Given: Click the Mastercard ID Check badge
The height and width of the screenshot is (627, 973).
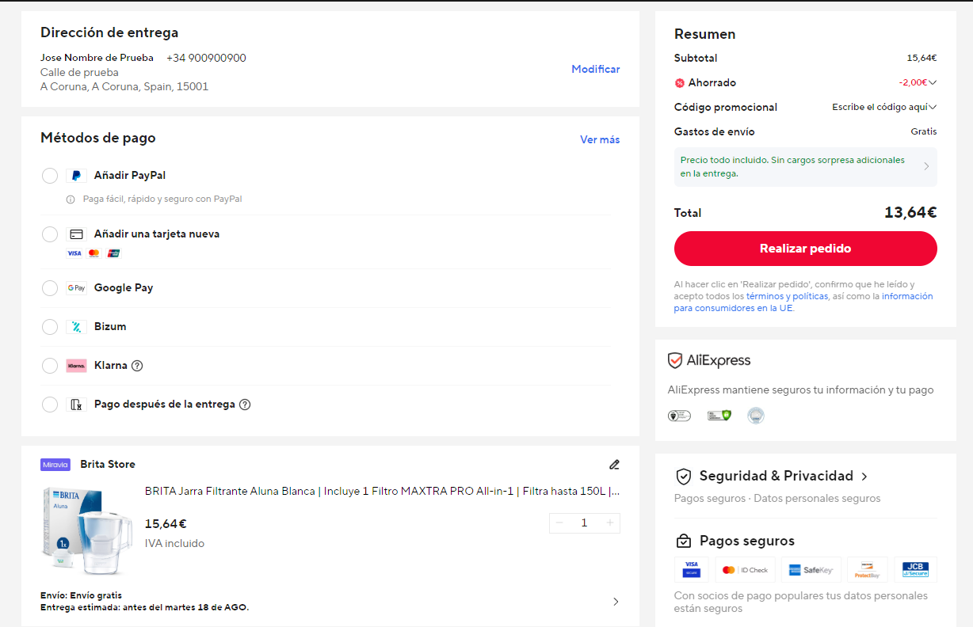Looking at the screenshot, I should click(745, 570).
